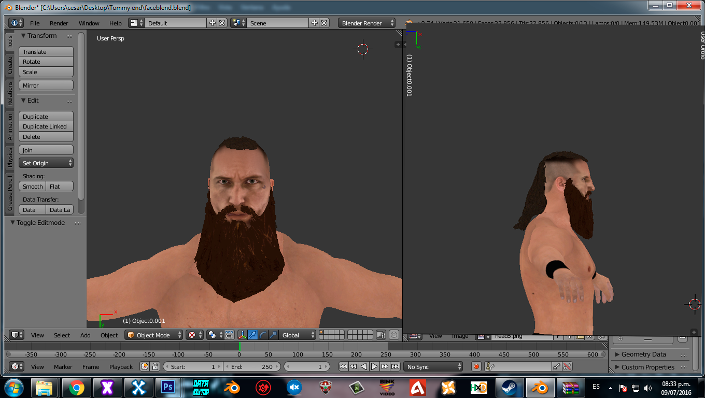Set shading to Smooth
The height and width of the screenshot is (398, 705).
click(33, 187)
